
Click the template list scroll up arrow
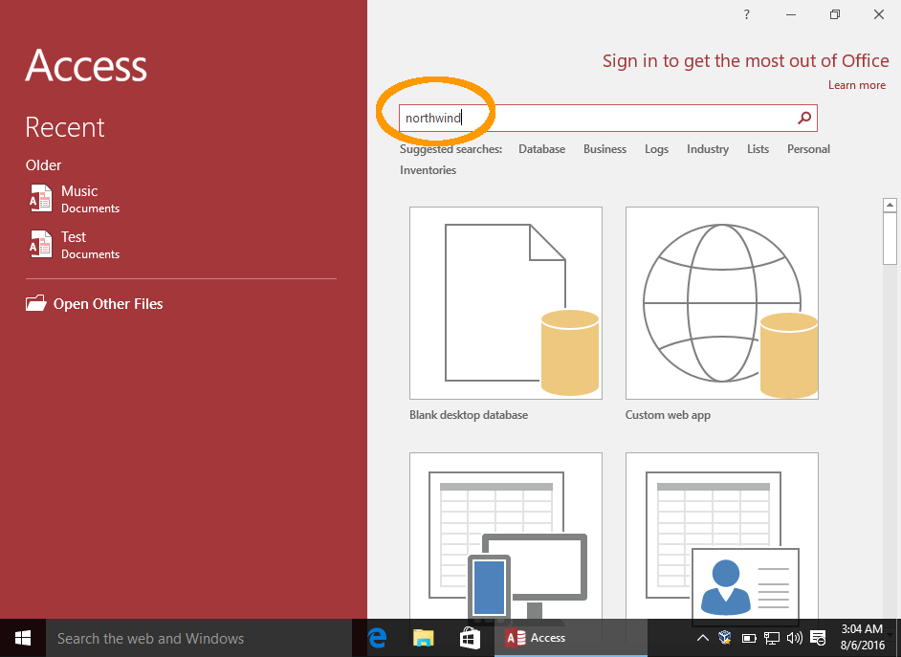pos(890,205)
